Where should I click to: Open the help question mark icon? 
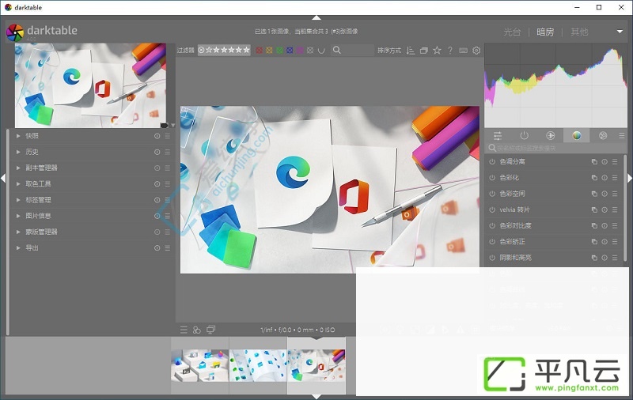[x=449, y=51]
